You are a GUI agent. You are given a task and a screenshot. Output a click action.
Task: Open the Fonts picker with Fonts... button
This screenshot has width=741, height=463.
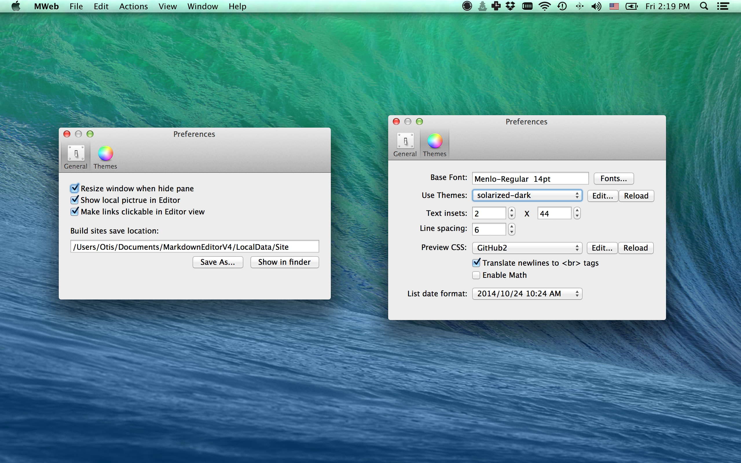click(x=613, y=179)
